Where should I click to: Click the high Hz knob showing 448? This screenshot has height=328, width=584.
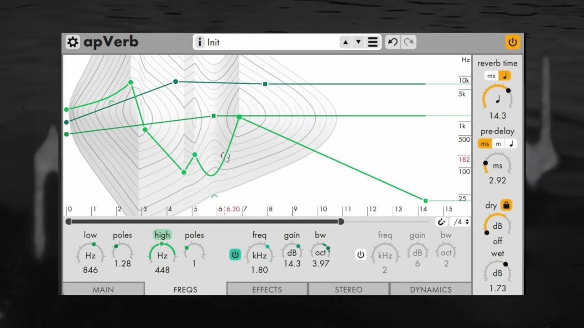pos(162,255)
